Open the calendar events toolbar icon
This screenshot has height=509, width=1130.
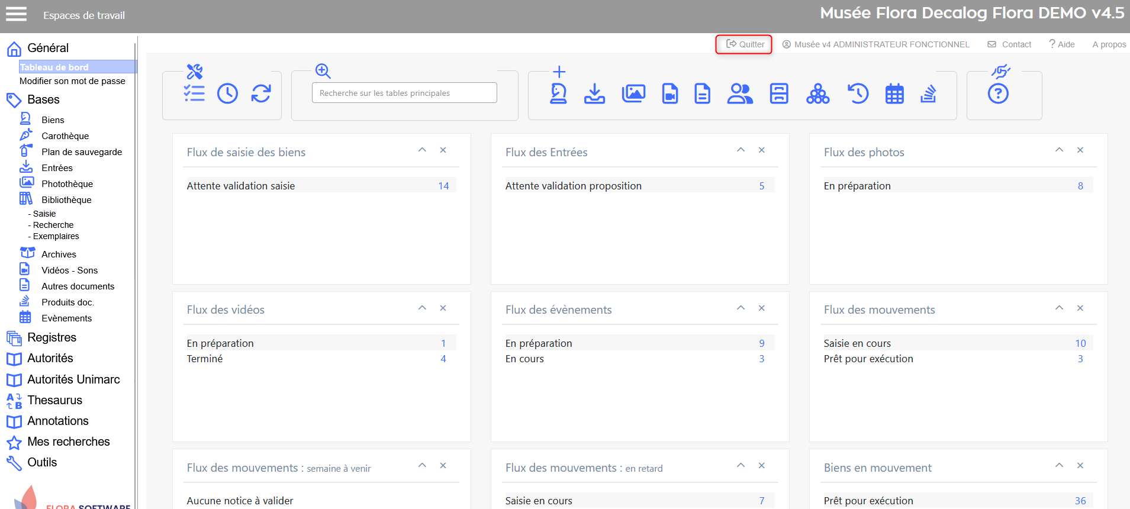pos(894,94)
